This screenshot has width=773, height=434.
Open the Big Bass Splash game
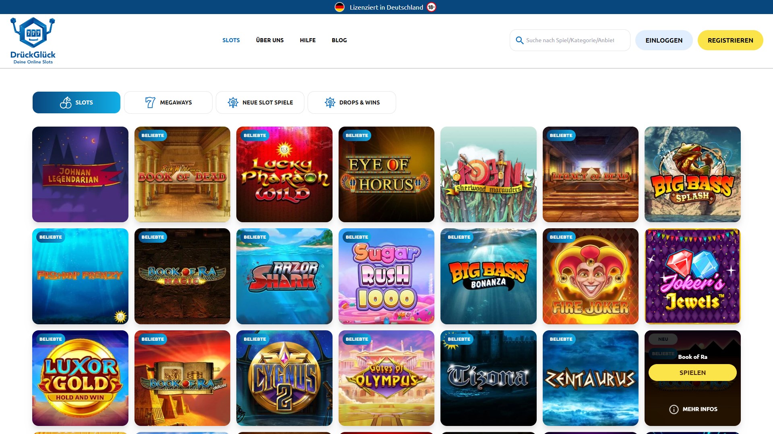point(692,174)
